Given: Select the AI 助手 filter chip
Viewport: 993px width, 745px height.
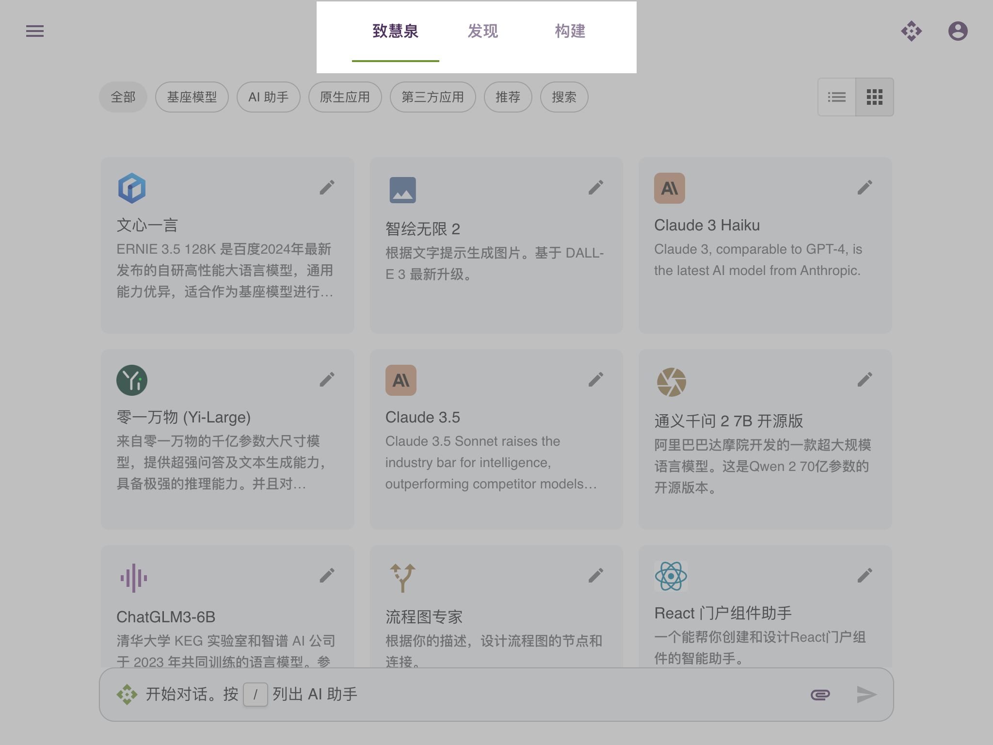Looking at the screenshot, I should tap(269, 97).
